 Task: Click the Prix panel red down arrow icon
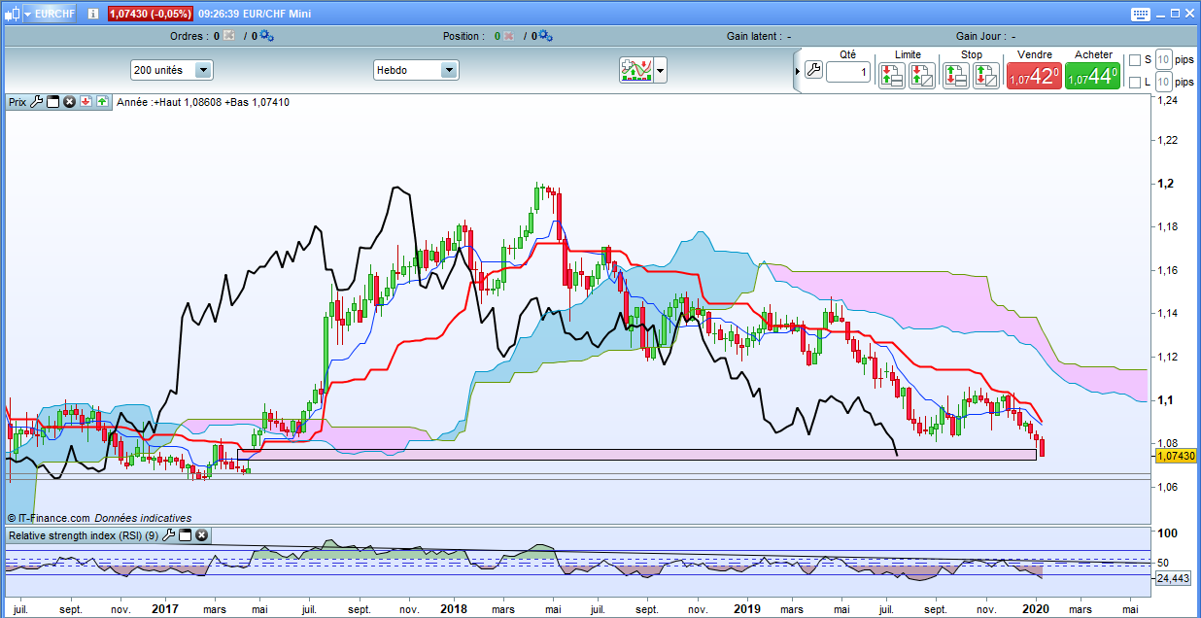tap(86, 101)
